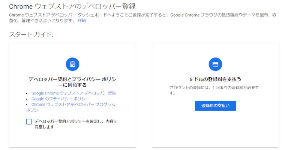This screenshot has width=288, height=150.
Task: Click the credit card payment icon
Action: pyautogui.click(x=215, y=64)
